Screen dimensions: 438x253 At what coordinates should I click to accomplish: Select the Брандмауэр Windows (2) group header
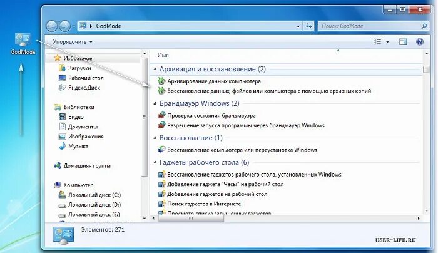pyautogui.click(x=199, y=103)
